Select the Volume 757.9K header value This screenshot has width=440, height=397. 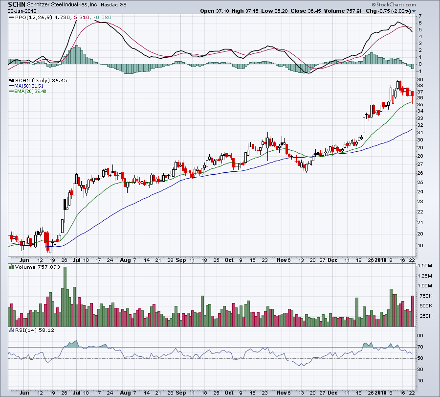tap(344, 11)
